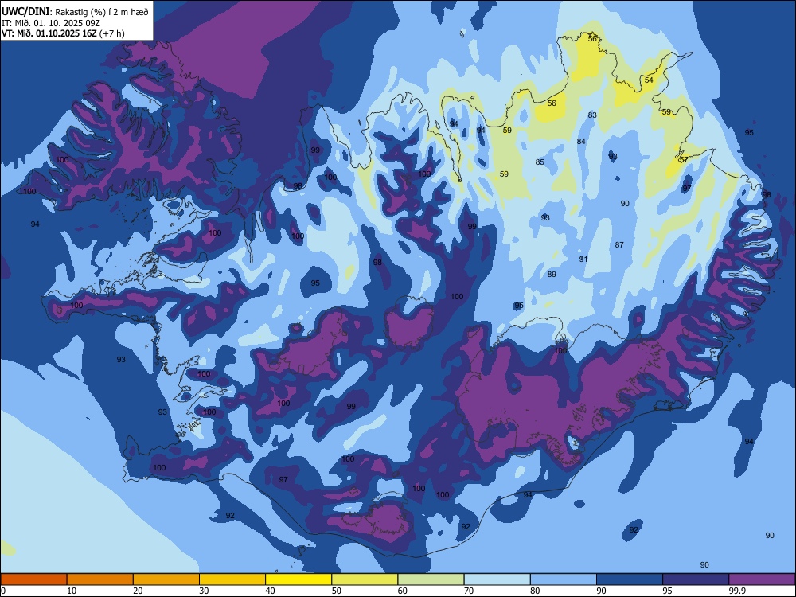This screenshot has height=597, width=796.
Task: Pick the dark indigo 95–99.9 legend swatch
Action: 696,579
